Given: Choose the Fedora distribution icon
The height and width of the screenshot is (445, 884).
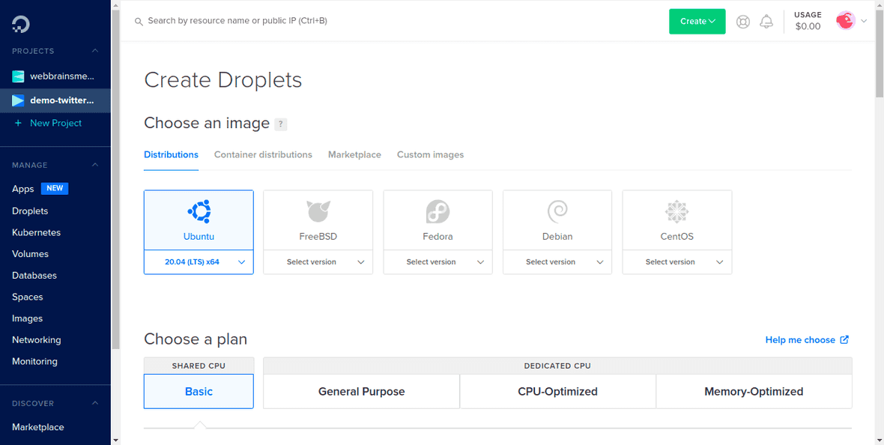Looking at the screenshot, I should click(x=438, y=213).
